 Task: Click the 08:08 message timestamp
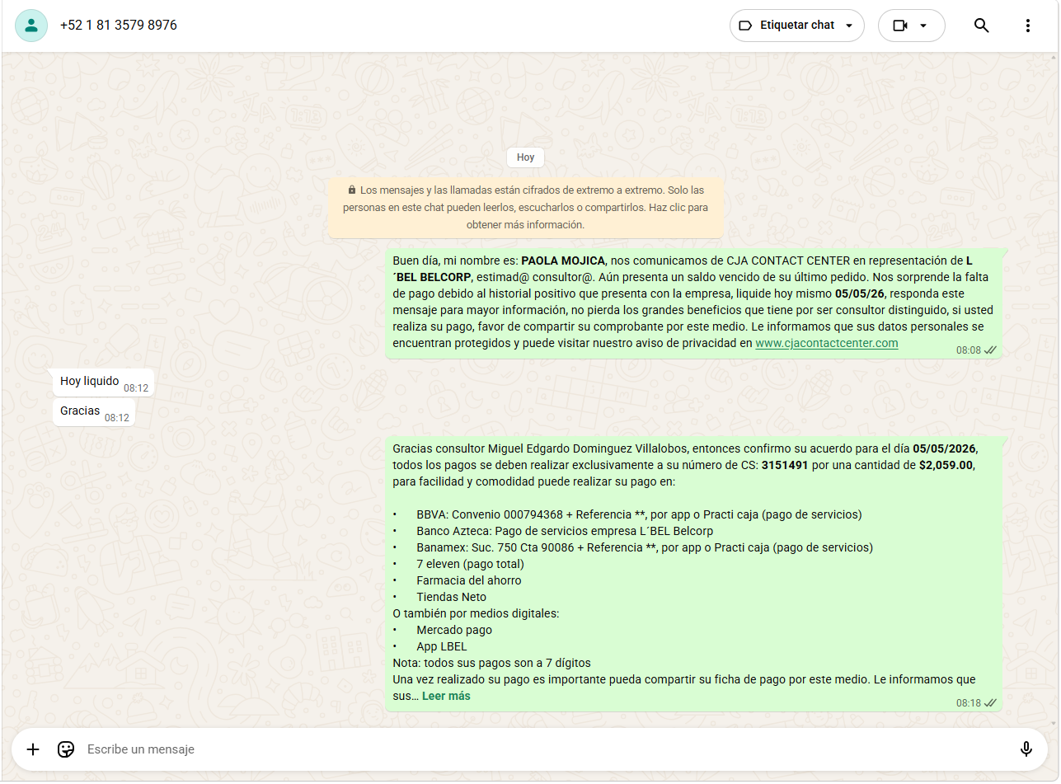(969, 350)
